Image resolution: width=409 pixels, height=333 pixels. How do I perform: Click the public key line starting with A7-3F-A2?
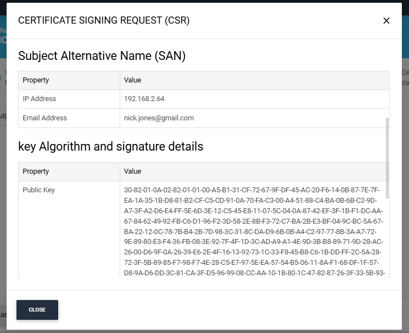pos(253,211)
